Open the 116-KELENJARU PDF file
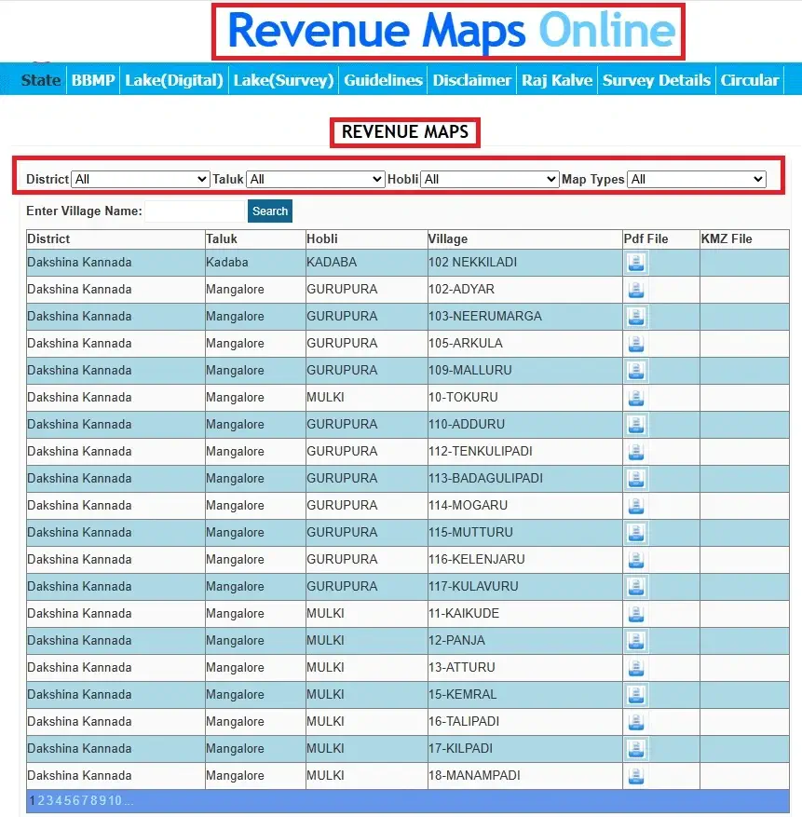The image size is (802, 817). (x=636, y=560)
